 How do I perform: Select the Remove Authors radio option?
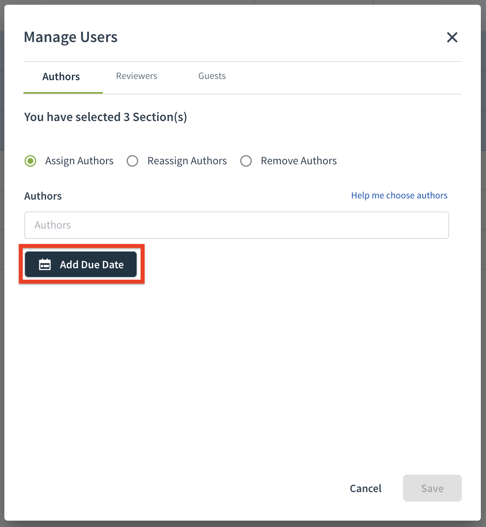pyautogui.click(x=246, y=161)
